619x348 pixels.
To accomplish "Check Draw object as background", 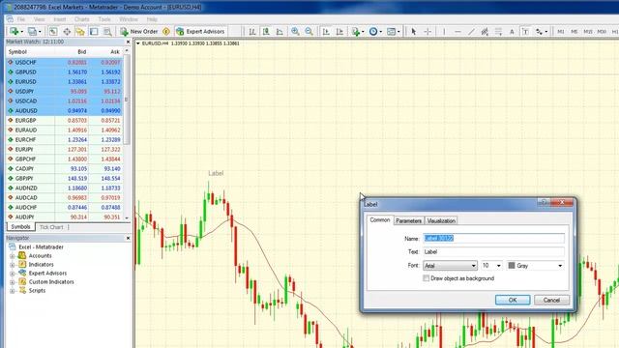I will (426, 278).
